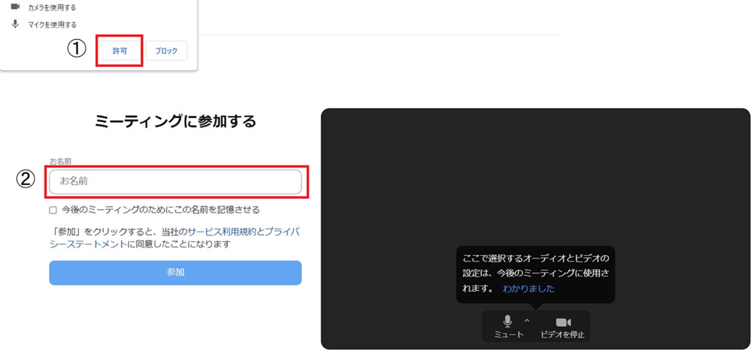This screenshot has height=356, width=755.
Task: Click the マイクを使用する permission text
Action: click(52, 25)
